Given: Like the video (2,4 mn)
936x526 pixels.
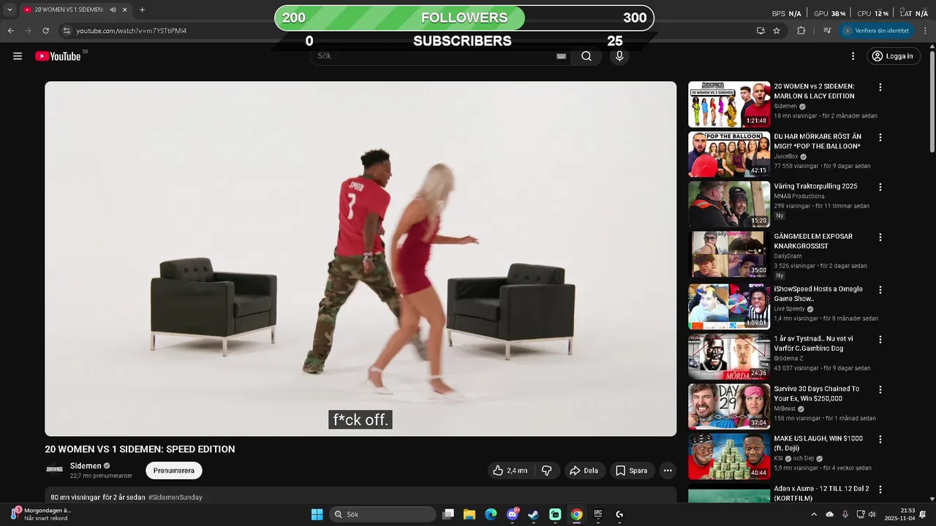Looking at the screenshot, I should coord(510,470).
